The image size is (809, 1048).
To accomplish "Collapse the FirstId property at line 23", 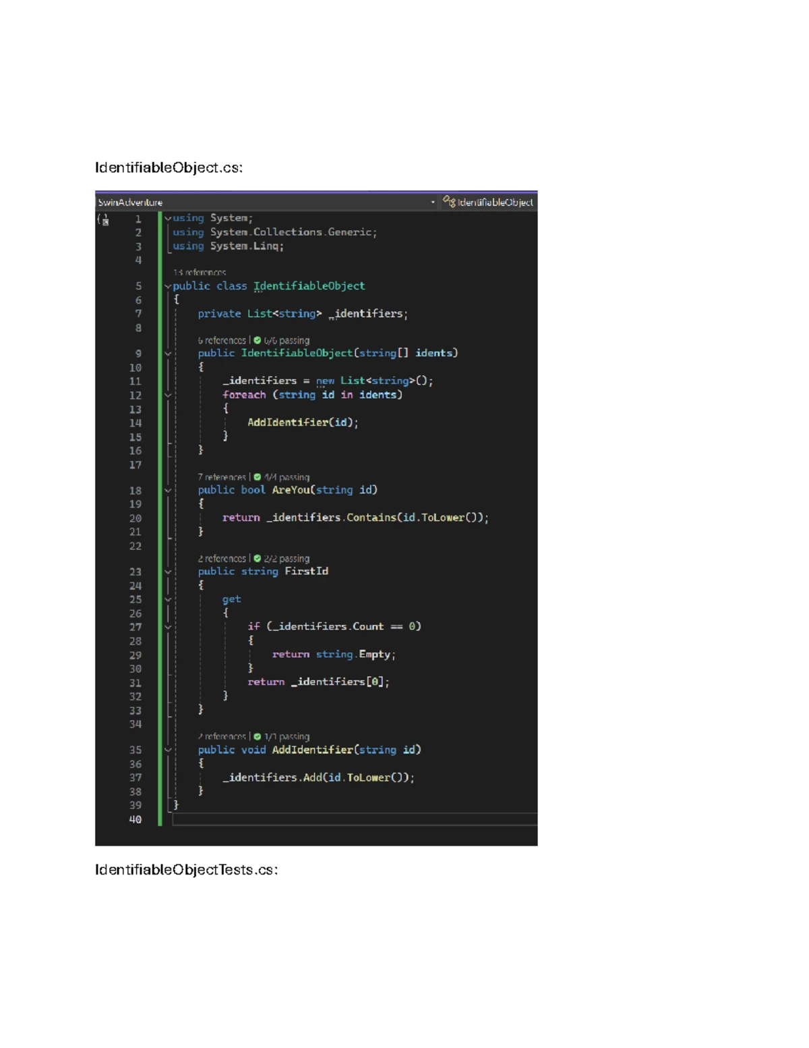I will click(x=168, y=572).
